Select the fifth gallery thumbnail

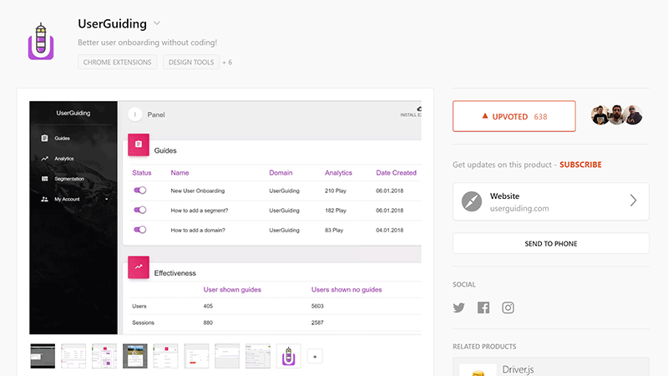[x=165, y=356]
